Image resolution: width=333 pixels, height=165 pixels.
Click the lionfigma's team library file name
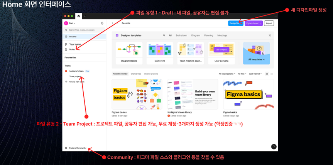click(x=180, y=112)
